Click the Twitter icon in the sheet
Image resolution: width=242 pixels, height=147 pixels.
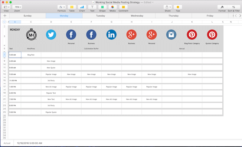pyautogui.click(x=51, y=35)
